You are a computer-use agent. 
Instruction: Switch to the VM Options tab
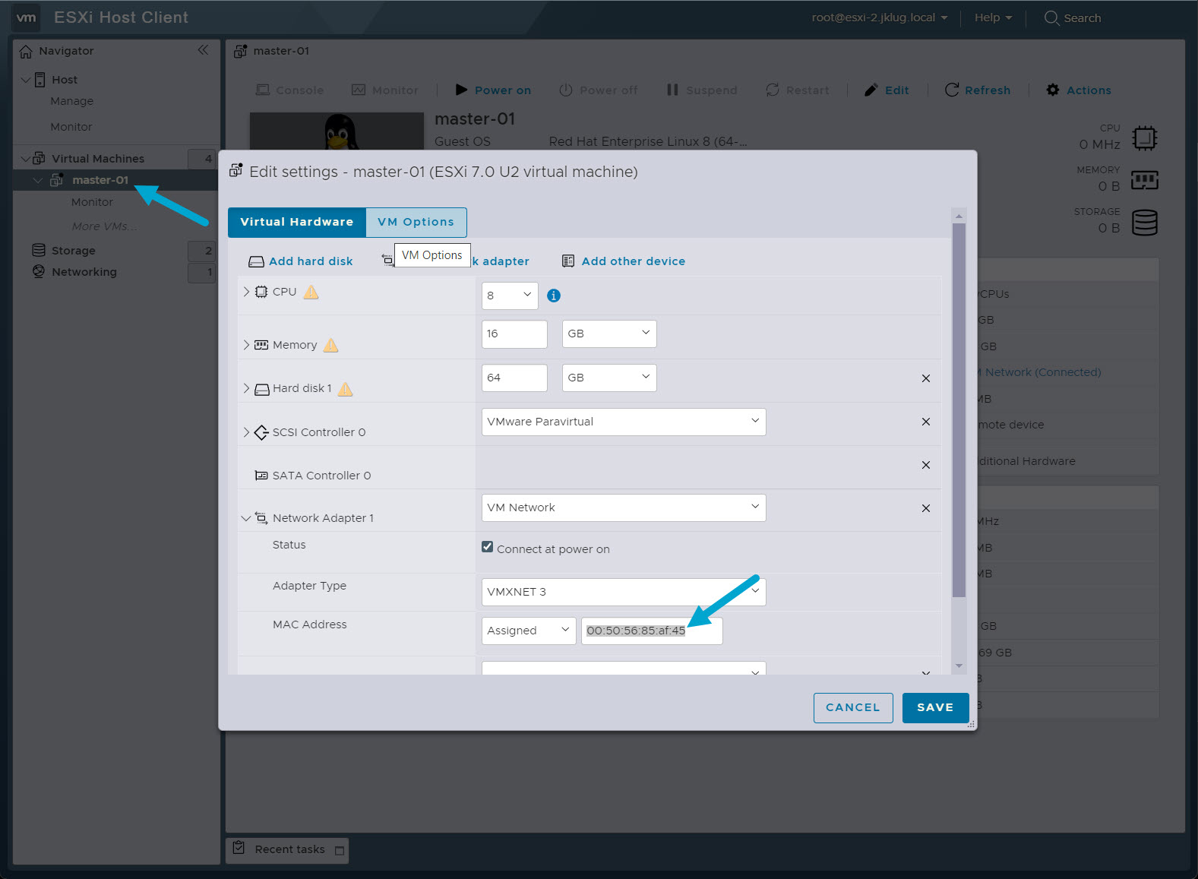pos(416,222)
